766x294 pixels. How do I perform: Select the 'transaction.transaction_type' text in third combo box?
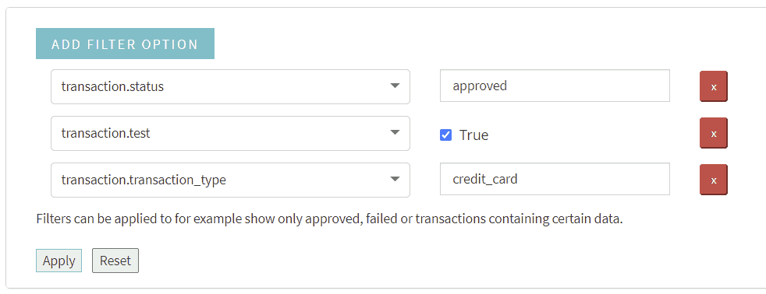click(x=144, y=180)
